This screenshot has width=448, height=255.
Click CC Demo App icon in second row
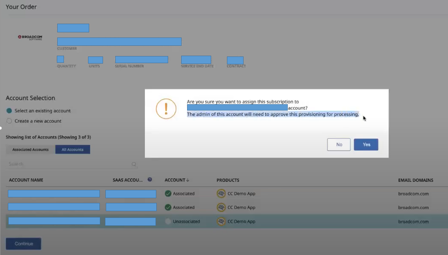221,207
